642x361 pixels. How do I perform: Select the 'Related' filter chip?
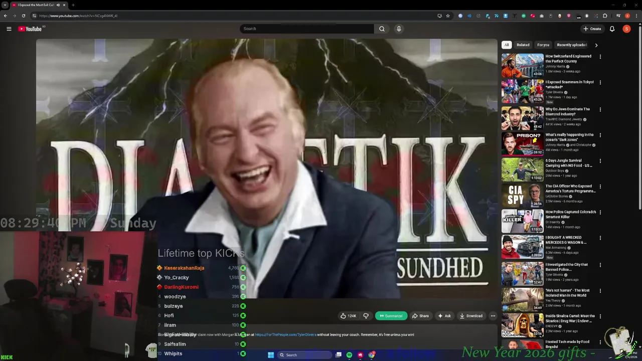[523, 45]
